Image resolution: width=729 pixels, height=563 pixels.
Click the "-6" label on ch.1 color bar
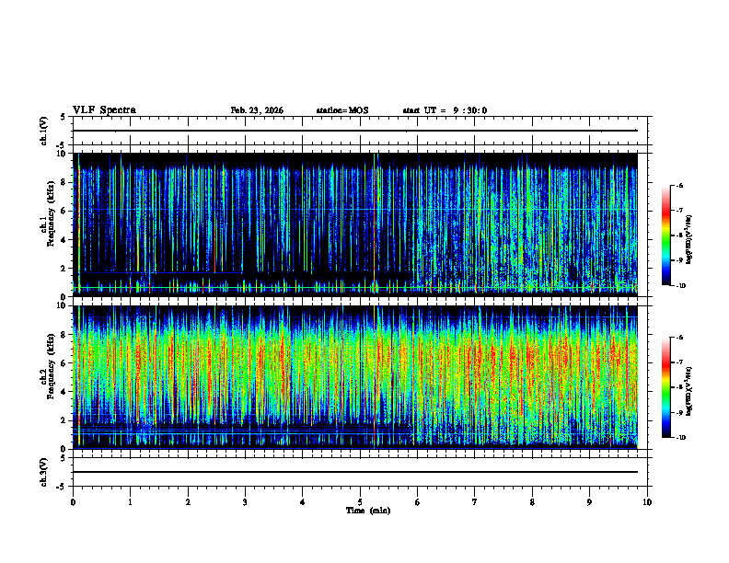[679, 185]
